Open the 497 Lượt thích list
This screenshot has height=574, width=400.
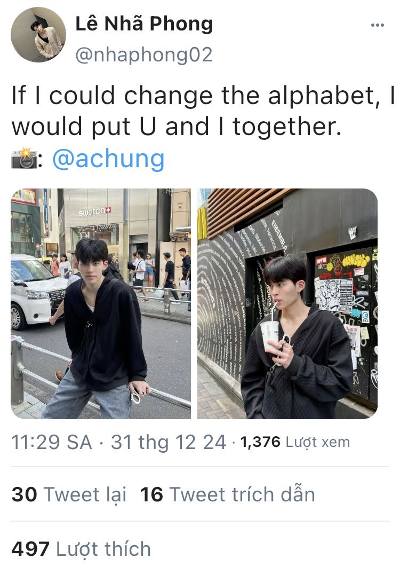click(x=81, y=549)
